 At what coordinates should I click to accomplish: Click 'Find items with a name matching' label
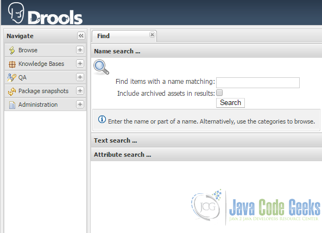[x=165, y=82]
